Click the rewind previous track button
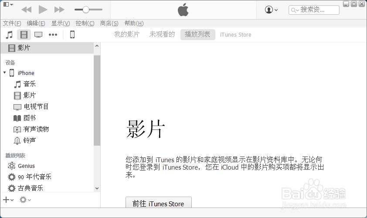 coord(26,10)
